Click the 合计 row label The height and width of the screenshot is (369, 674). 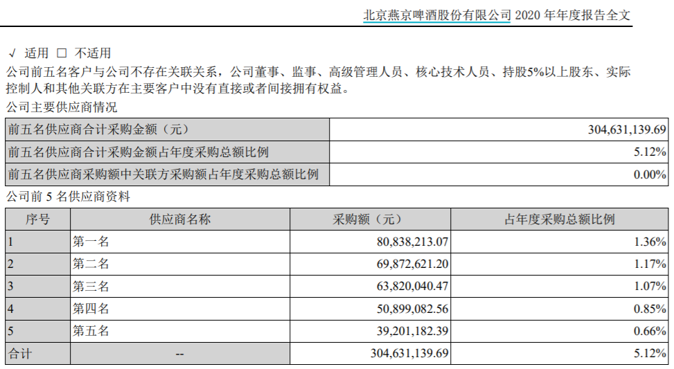(x=20, y=354)
